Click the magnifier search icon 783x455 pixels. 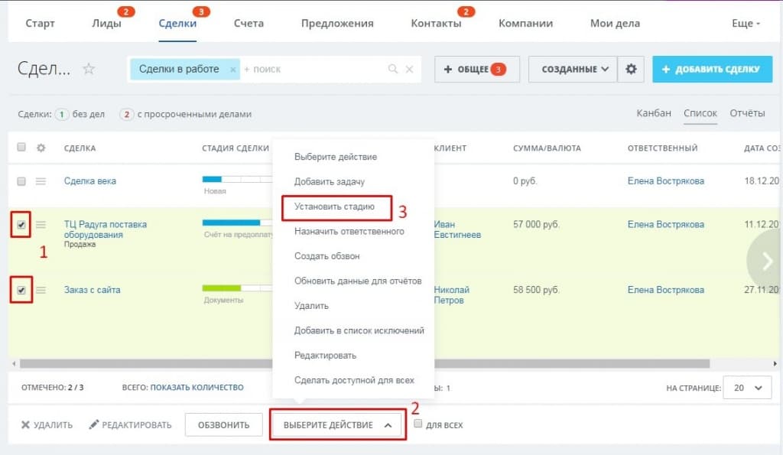pos(393,69)
